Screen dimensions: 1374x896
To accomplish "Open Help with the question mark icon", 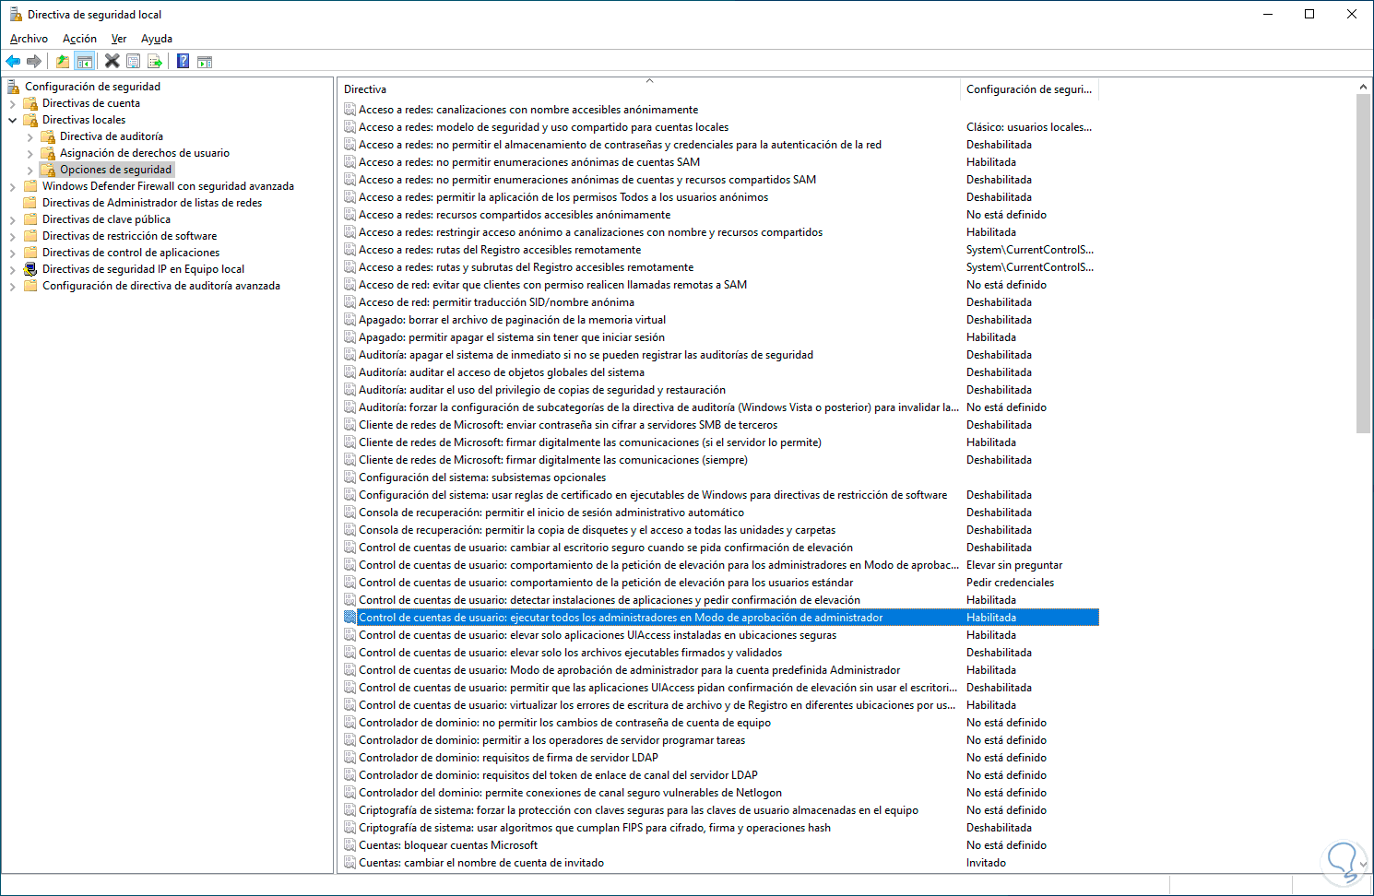I will 184,62.
